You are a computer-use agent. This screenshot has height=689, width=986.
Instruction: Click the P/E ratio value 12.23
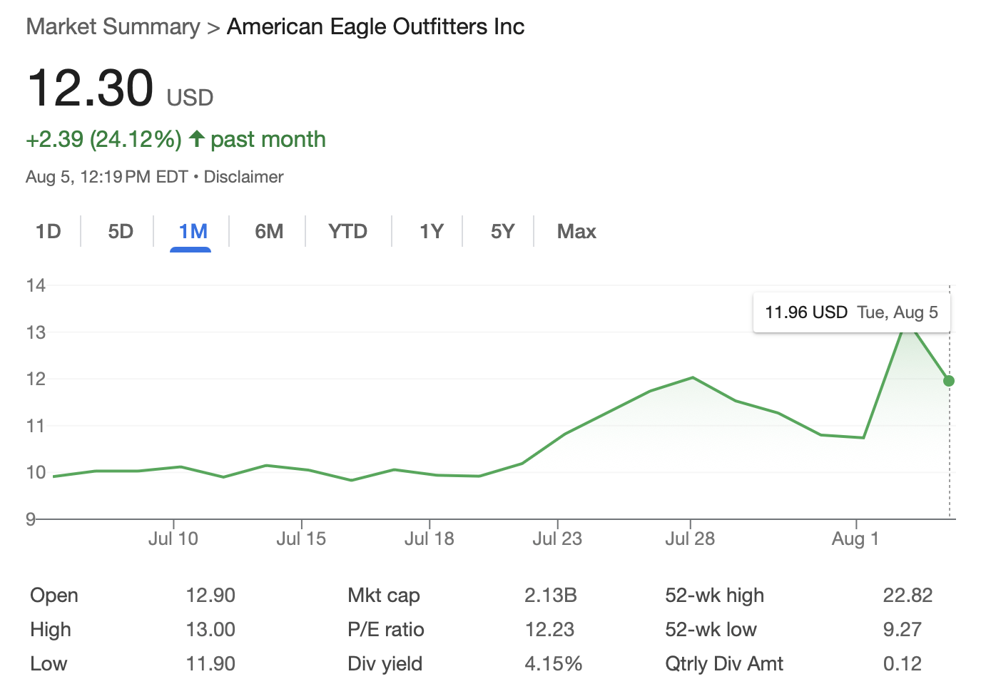pyautogui.click(x=550, y=629)
